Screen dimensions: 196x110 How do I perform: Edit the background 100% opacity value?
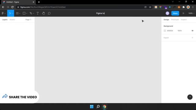tap(180, 31)
